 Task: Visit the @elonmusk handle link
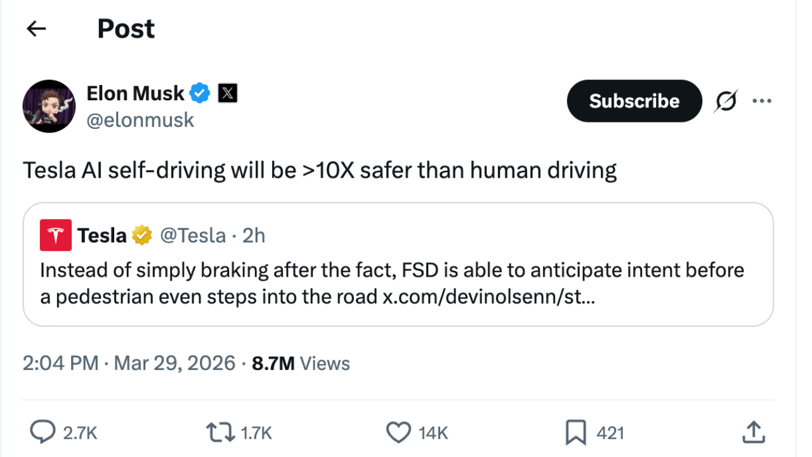tap(140, 120)
